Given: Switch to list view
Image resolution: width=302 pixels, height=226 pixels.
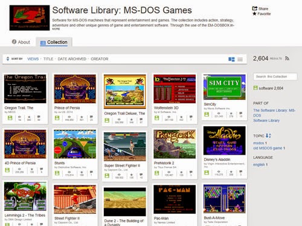Looking at the screenshot, I should click(240, 59).
